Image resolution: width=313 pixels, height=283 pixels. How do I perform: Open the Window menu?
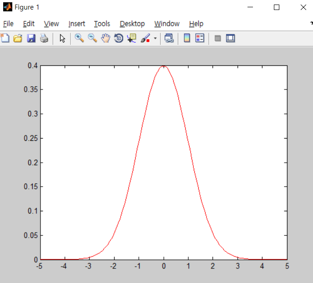click(x=167, y=24)
